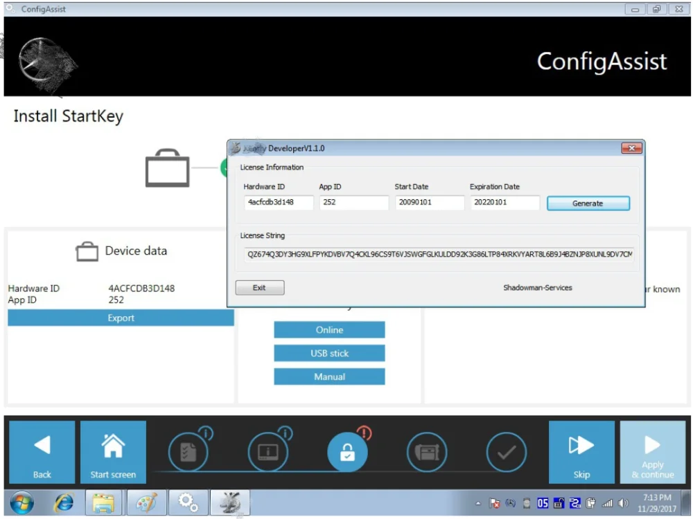Viewport: 693px width, 519px height.
Task: Click the ConfigAssist title-bar app icon
Action: [10, 8]
